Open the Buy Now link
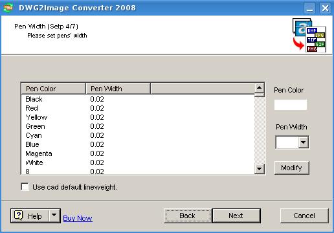 click(78, 218)
